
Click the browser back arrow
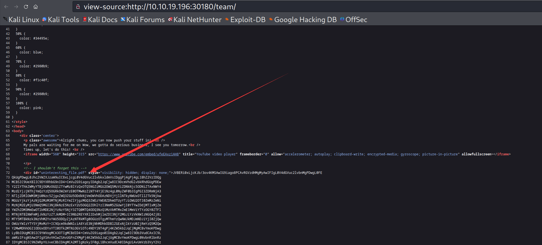click(x=6, y=7)
